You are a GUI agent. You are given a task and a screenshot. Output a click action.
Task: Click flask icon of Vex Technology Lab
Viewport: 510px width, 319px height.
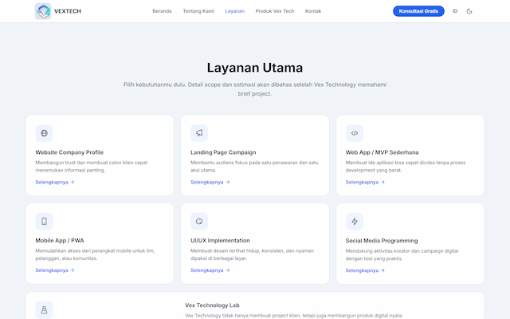pyautogui.click(x=45, y=310)
